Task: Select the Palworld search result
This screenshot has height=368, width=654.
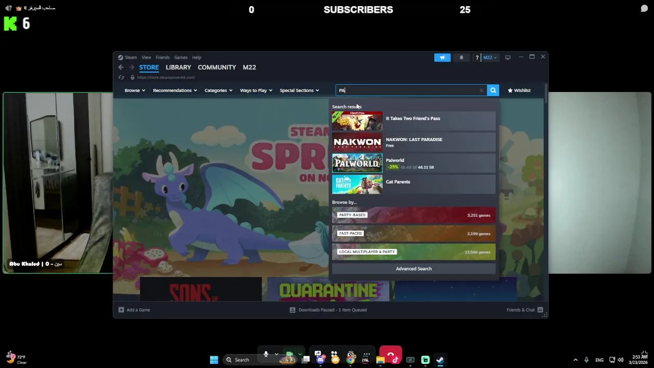Action: point(414,164)
